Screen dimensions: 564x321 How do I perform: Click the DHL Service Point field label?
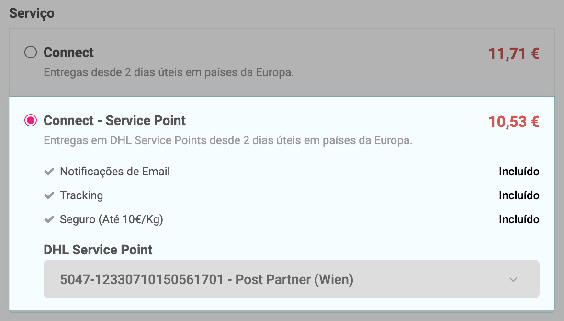pyautogui.click(x=98, y=250)
